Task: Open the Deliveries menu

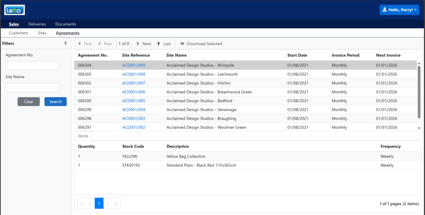Action: pos(37,24)
